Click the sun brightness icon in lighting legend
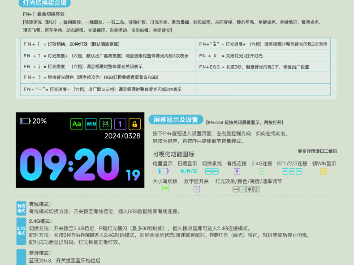The image size is (354, 265). tap(250, 189)
